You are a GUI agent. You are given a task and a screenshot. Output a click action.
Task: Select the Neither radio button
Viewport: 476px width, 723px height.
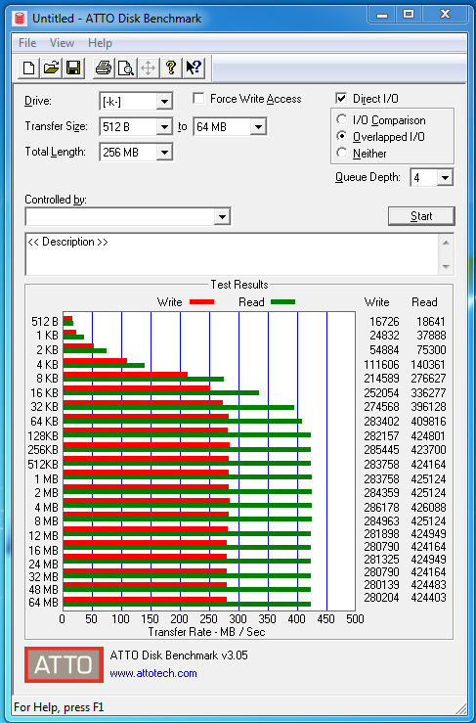coord(341,153)
